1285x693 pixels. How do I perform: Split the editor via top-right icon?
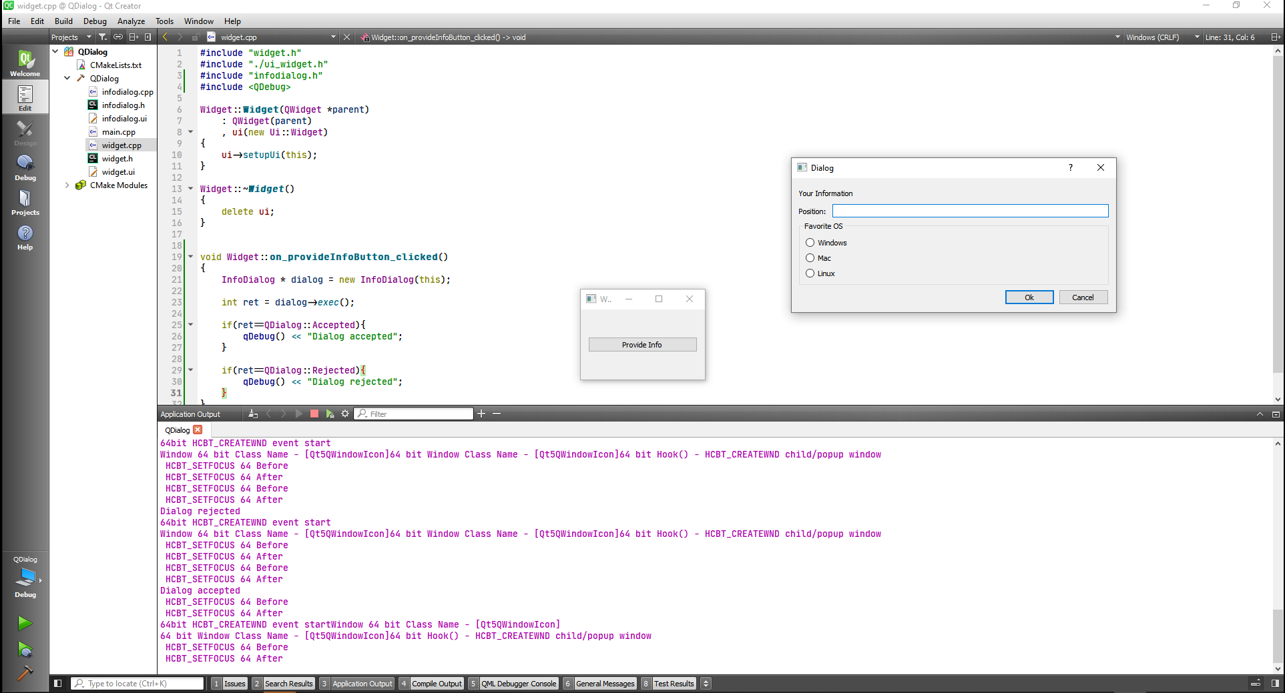click(1275, 37)
